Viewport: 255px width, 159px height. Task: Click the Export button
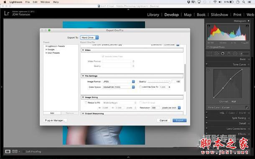(x=179, y=120)
